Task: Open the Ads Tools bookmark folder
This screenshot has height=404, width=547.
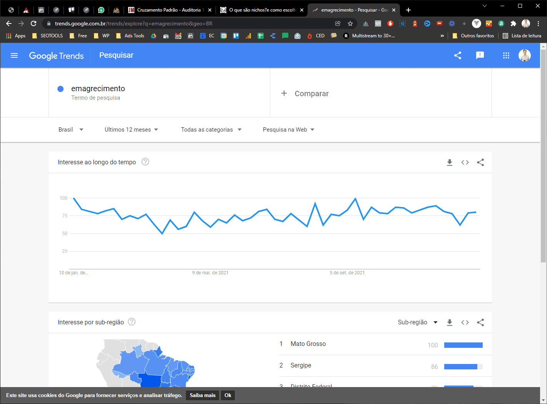Action: (130, 36)
